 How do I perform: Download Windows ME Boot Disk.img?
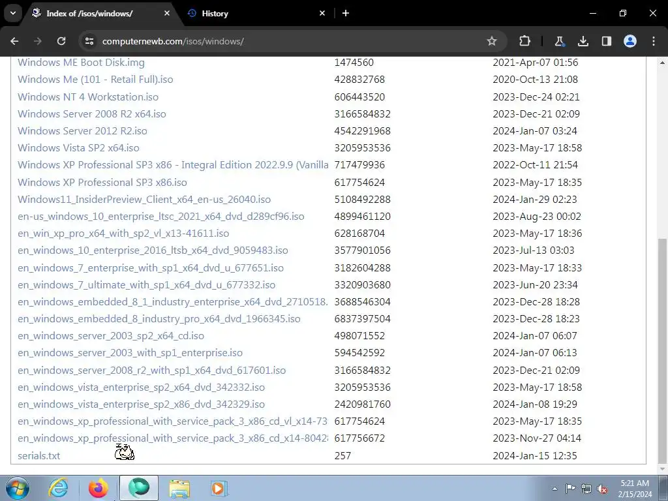[x=81, y=63]
